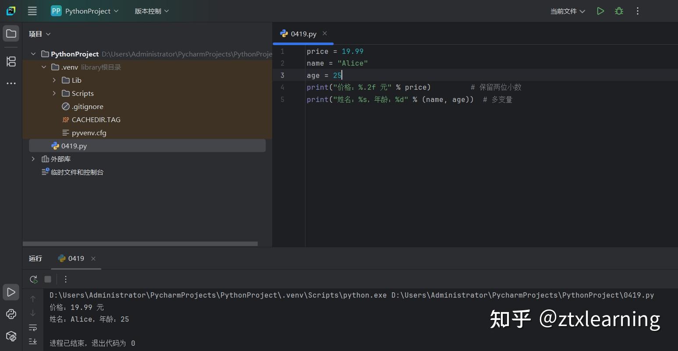Start debugging with the bug icon

click(x=619, y=11)
